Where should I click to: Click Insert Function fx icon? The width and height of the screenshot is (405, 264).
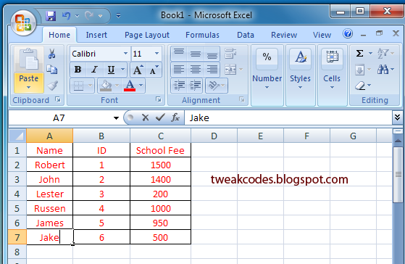coord(175,117)
